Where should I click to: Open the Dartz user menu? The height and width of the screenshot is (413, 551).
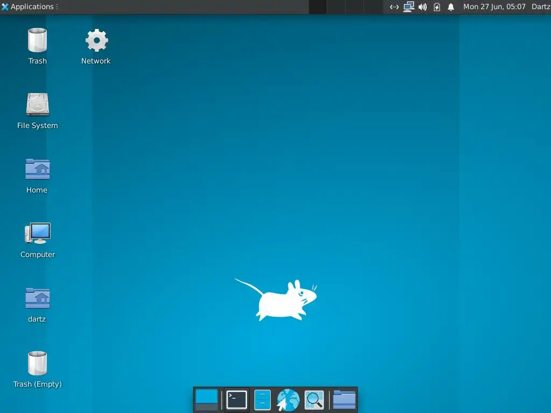pyautogui.click(x=541, y=6)
